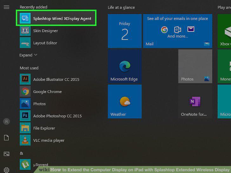Screen dimensions: 231x173
Task: Click Adobe Illustrator CC 2015 label
Action: [56, 80]
